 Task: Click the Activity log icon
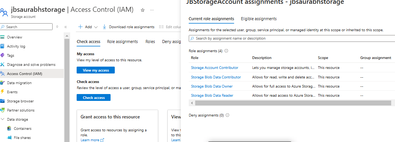[x=3, y=46]
